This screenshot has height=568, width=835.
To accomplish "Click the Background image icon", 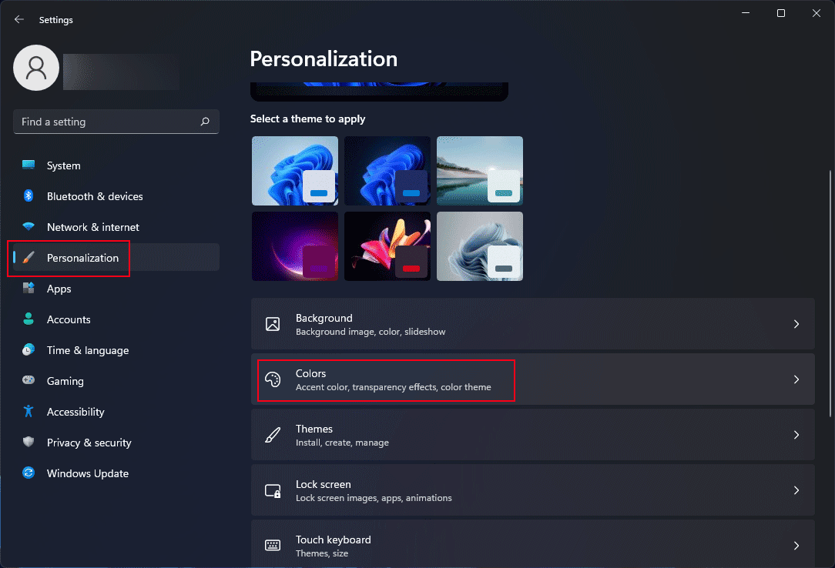I will point(273,324).
